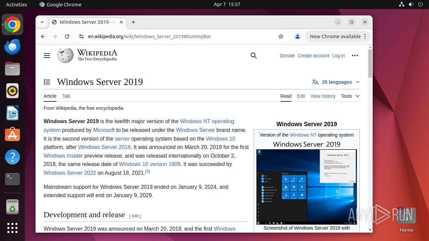
Task: Close the Windows Server 2019 tab
Action: [x=121, y=22]
